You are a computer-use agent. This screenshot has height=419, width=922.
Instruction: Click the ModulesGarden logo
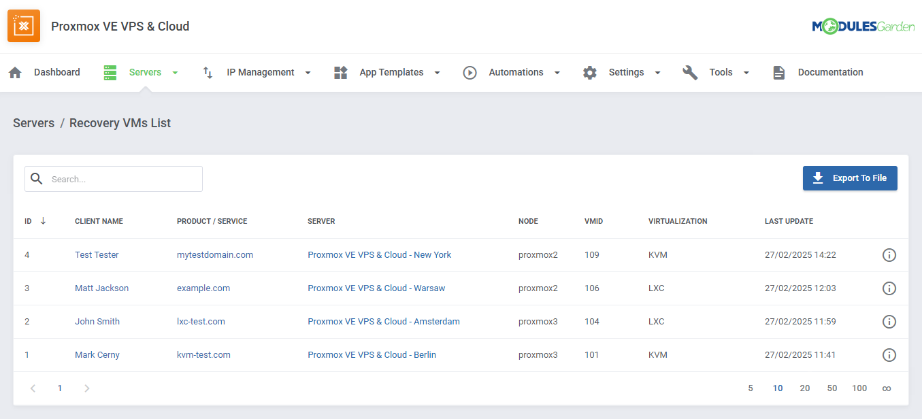(863, 26)
